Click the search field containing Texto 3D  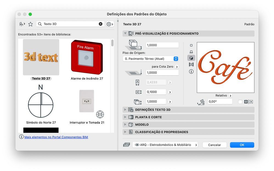pyautogui.click(x=70, y=24)
